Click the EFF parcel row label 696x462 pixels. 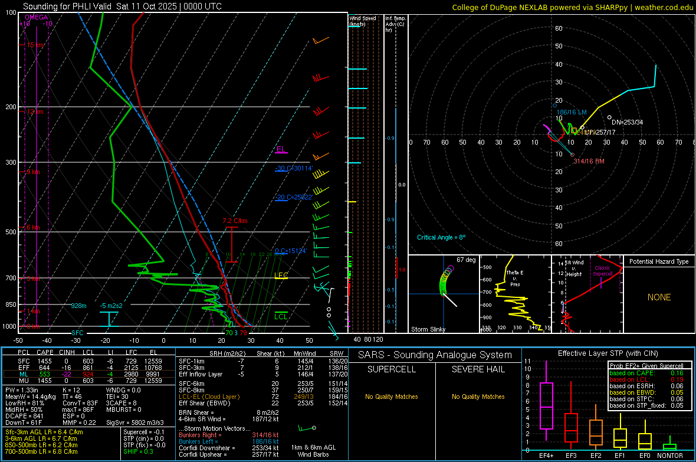tap(24, 368)
